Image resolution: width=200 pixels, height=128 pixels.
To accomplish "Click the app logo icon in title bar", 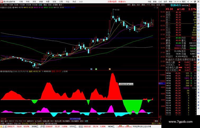I will pos(2,2).
